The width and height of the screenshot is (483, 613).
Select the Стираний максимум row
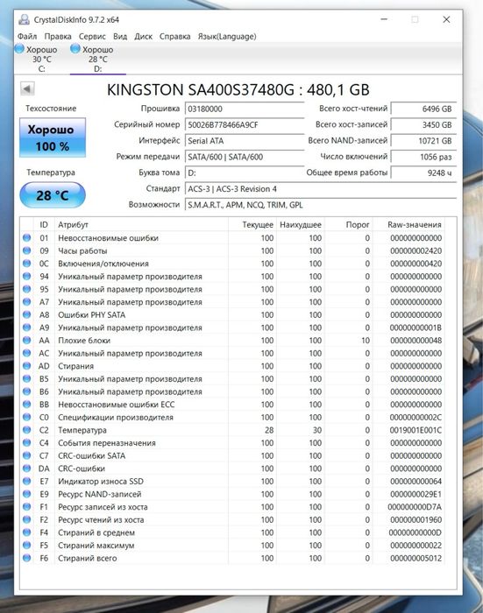[233, 546]
